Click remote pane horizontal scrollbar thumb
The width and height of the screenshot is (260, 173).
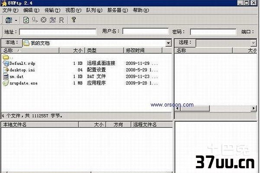click(x=195, y=108)
